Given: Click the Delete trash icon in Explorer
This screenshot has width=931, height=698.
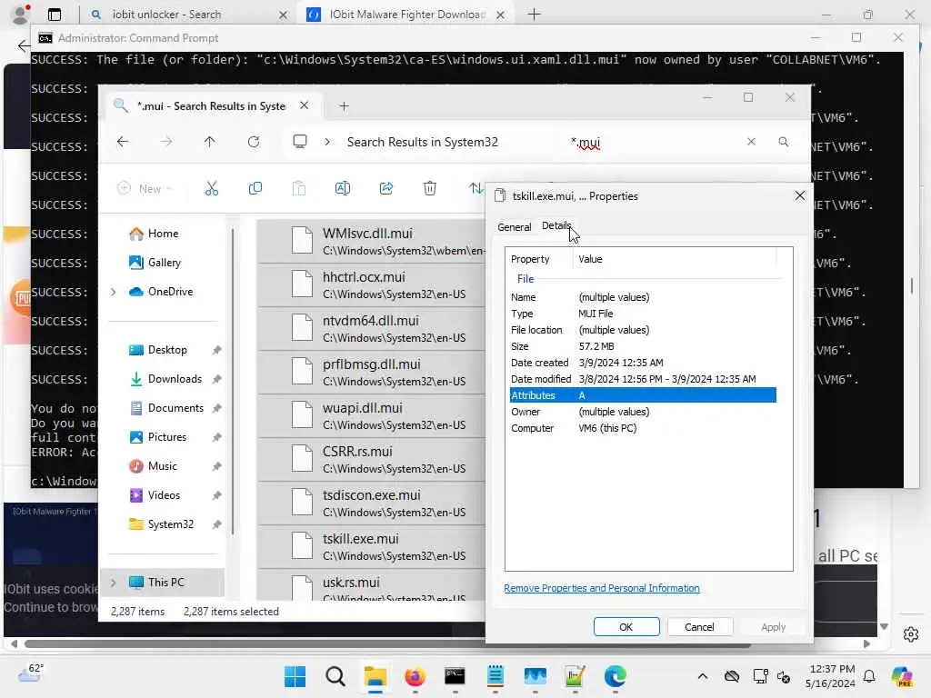Looking at the screenshot, I should (x=430, y=189).
